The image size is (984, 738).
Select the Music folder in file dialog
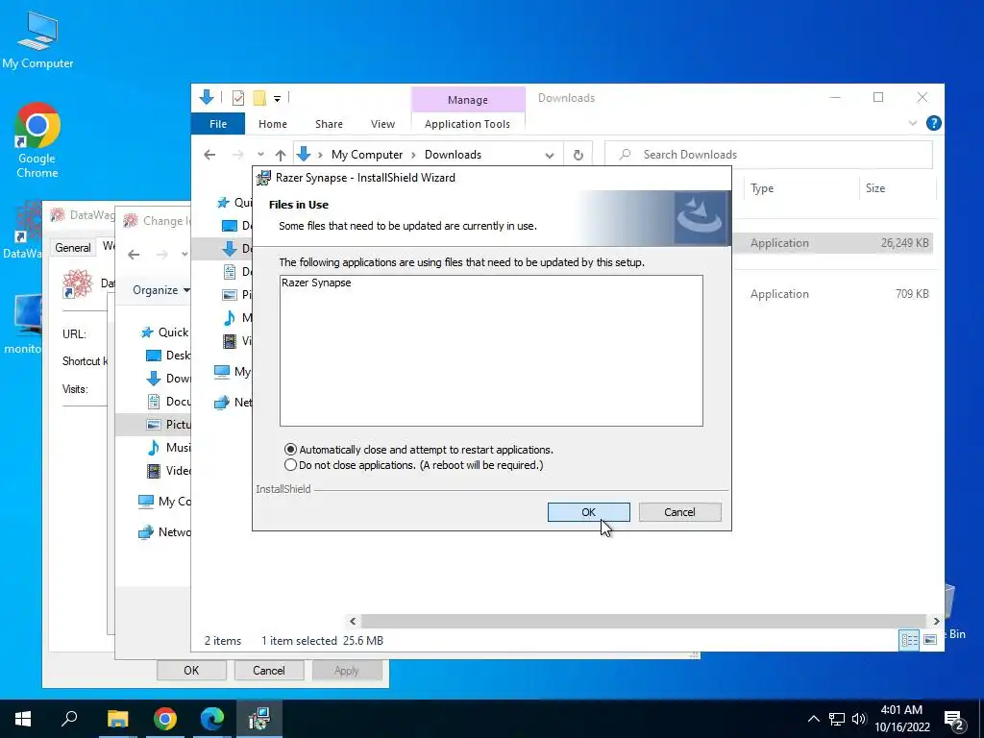[168, 448]
